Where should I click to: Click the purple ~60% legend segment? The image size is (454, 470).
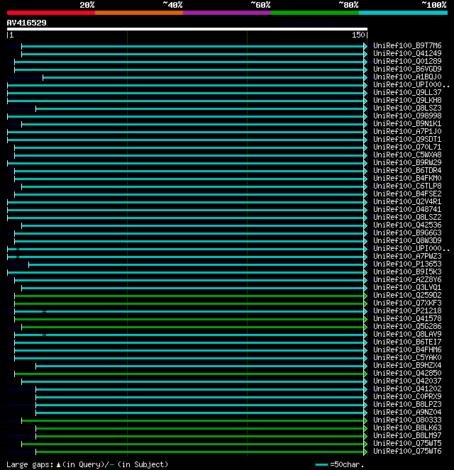227,13
